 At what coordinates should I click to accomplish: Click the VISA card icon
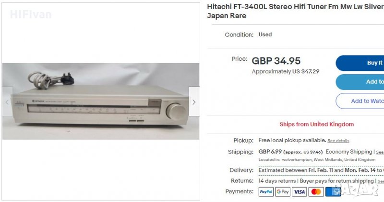pyautogui.click(x=299, y=192)
